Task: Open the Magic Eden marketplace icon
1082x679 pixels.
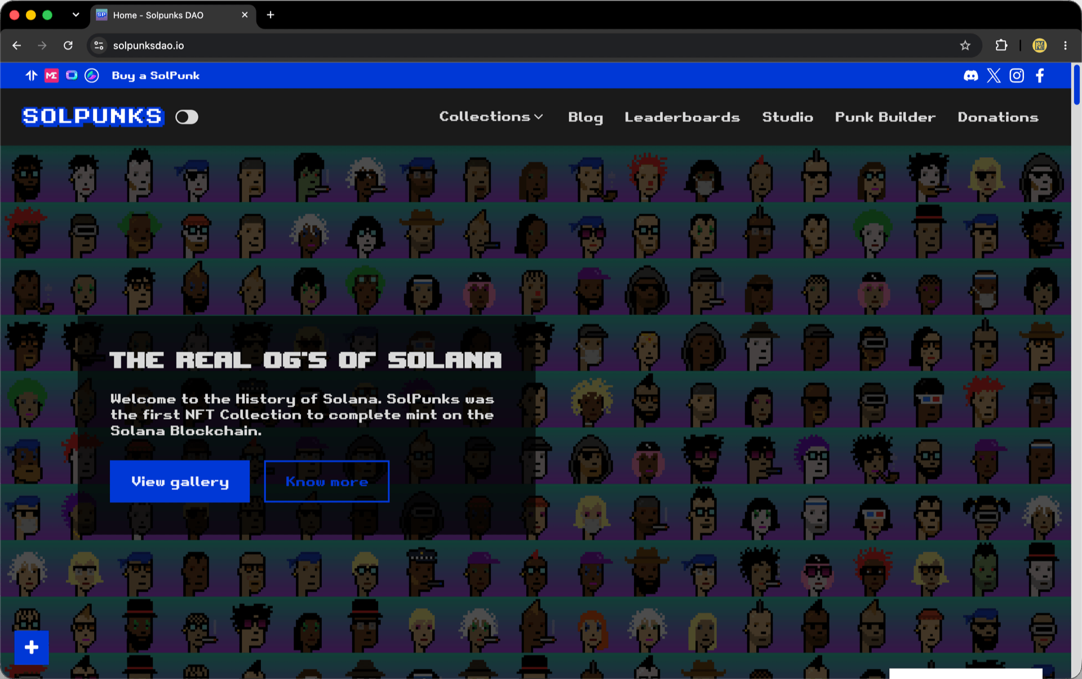Action: tap(51, 76)
